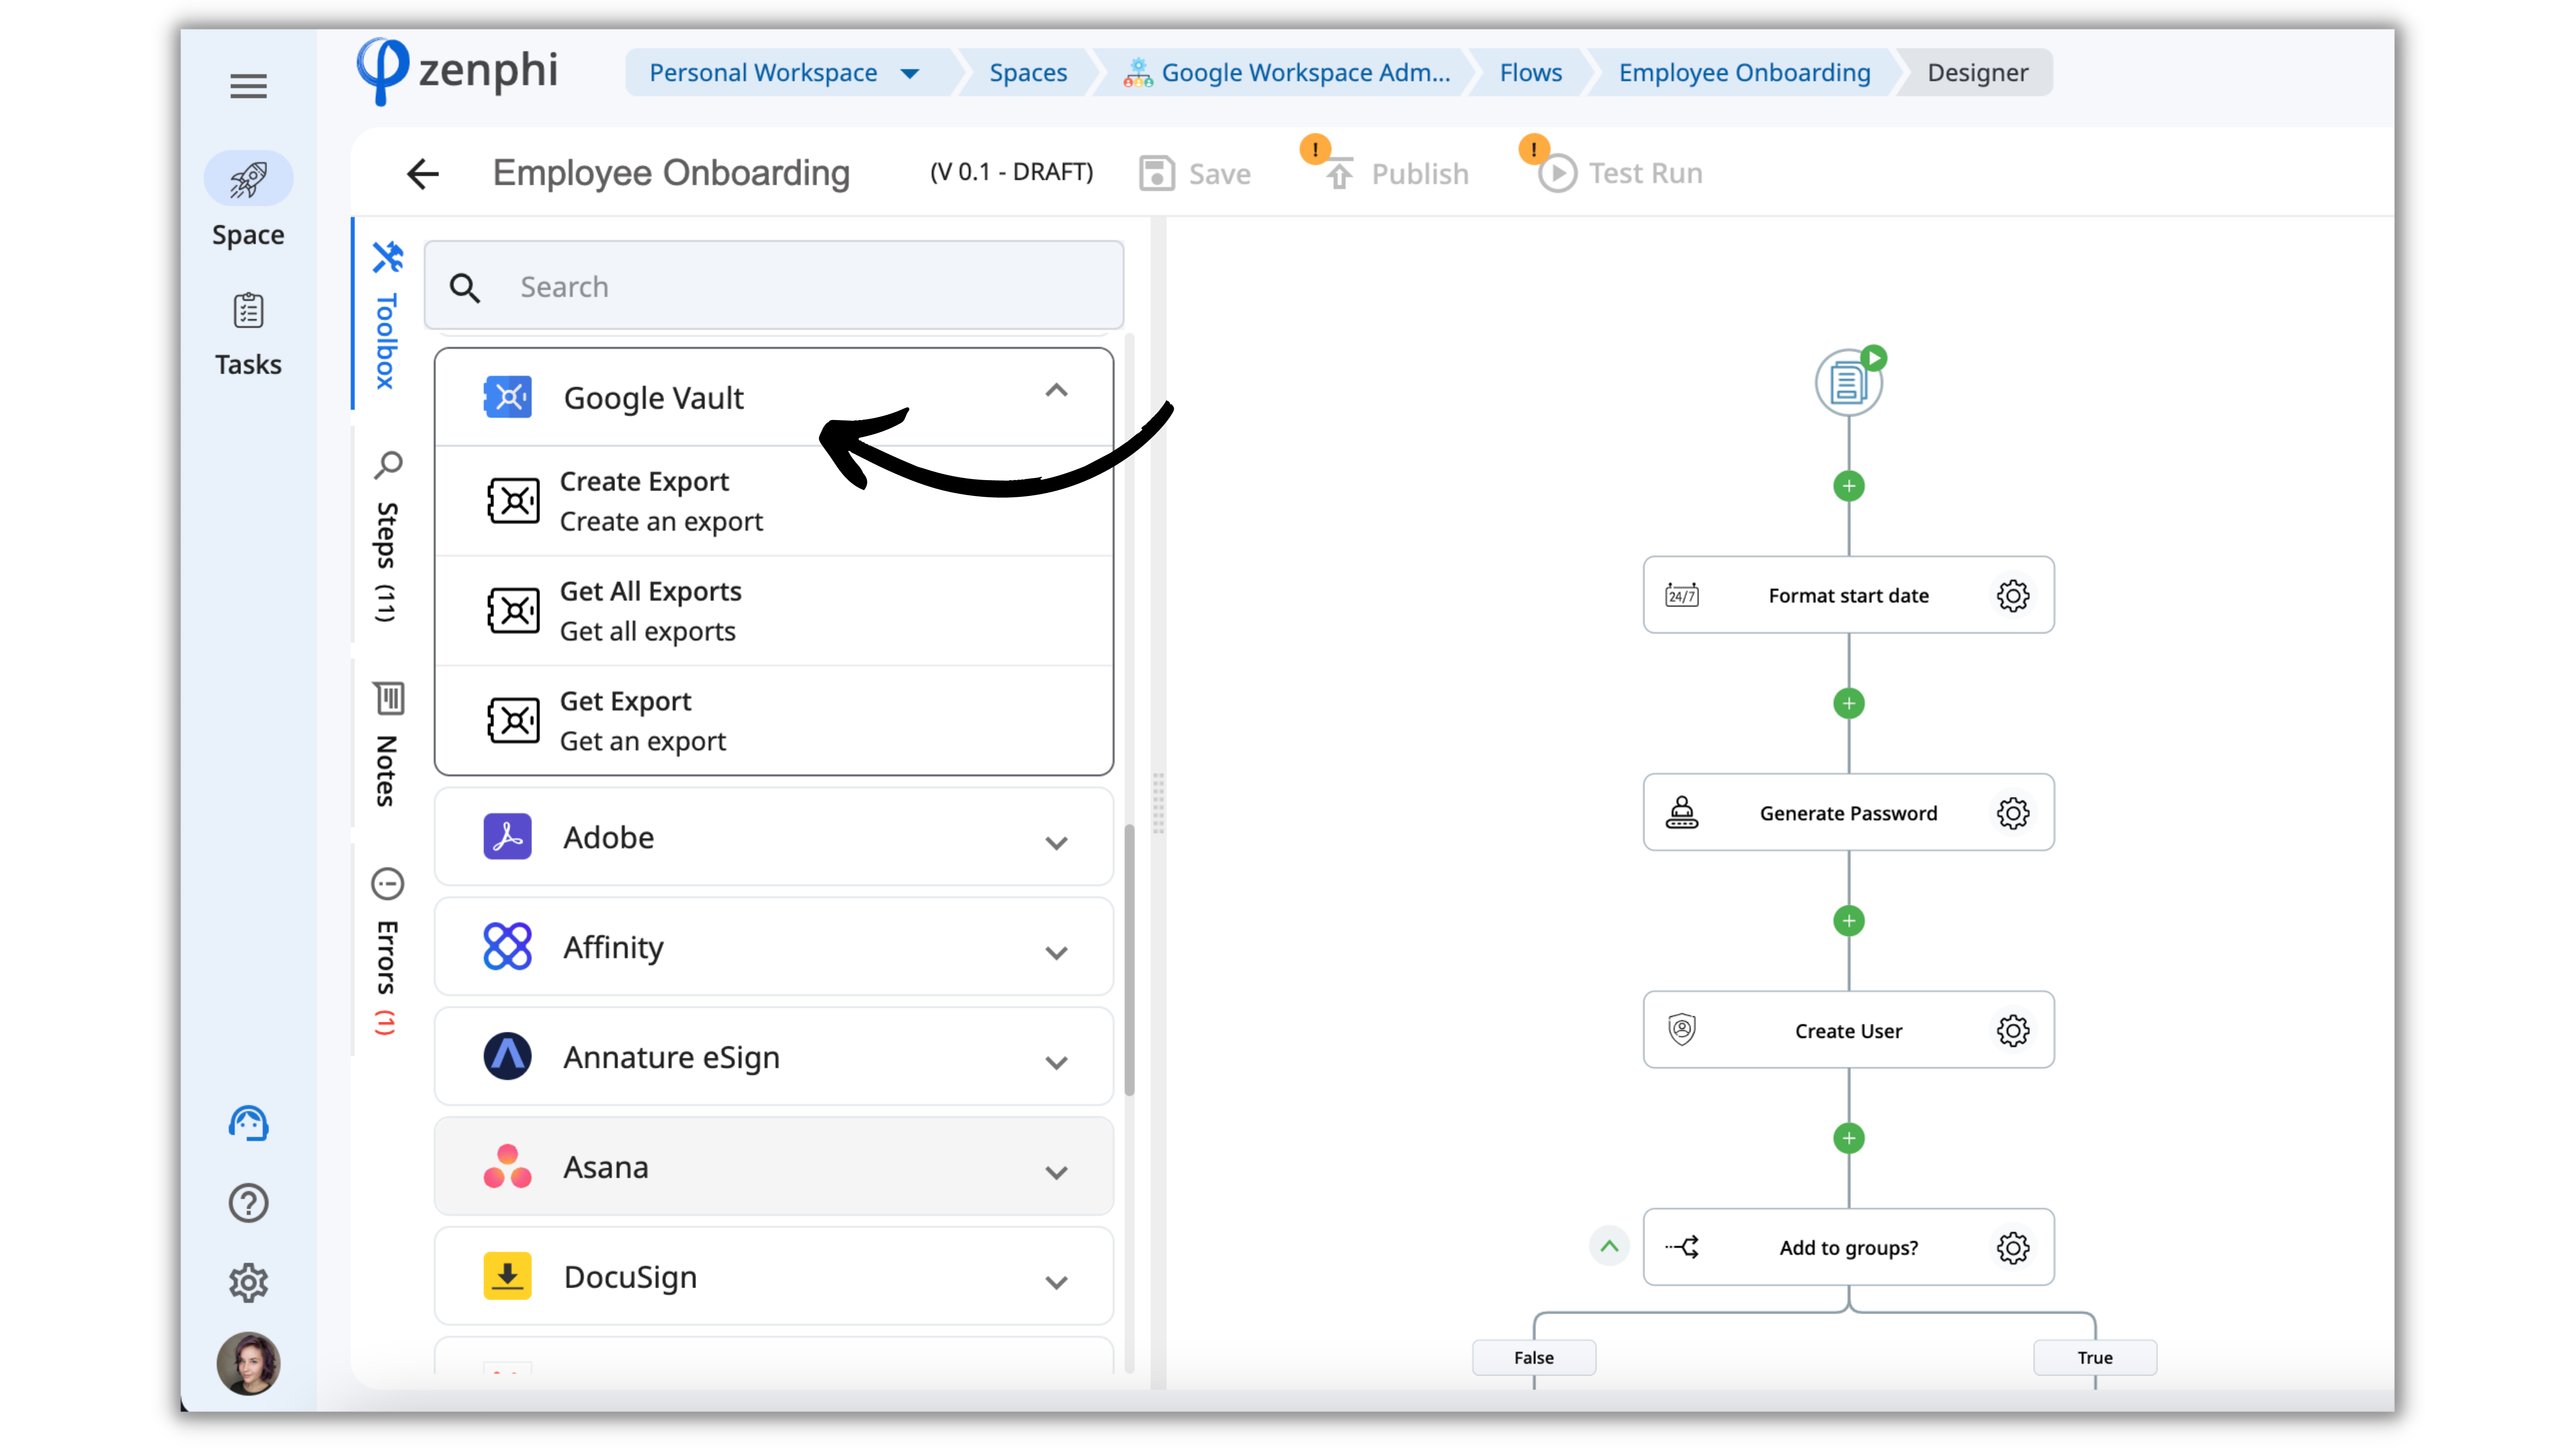Open the hamburger menu icon

(248, 86)
